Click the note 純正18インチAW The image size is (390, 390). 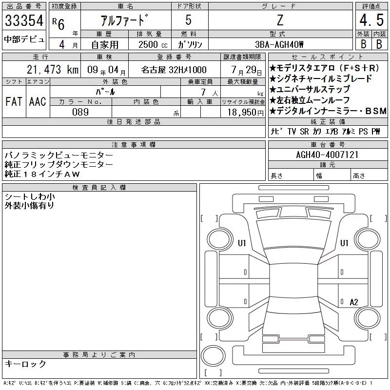pos(42,174)
